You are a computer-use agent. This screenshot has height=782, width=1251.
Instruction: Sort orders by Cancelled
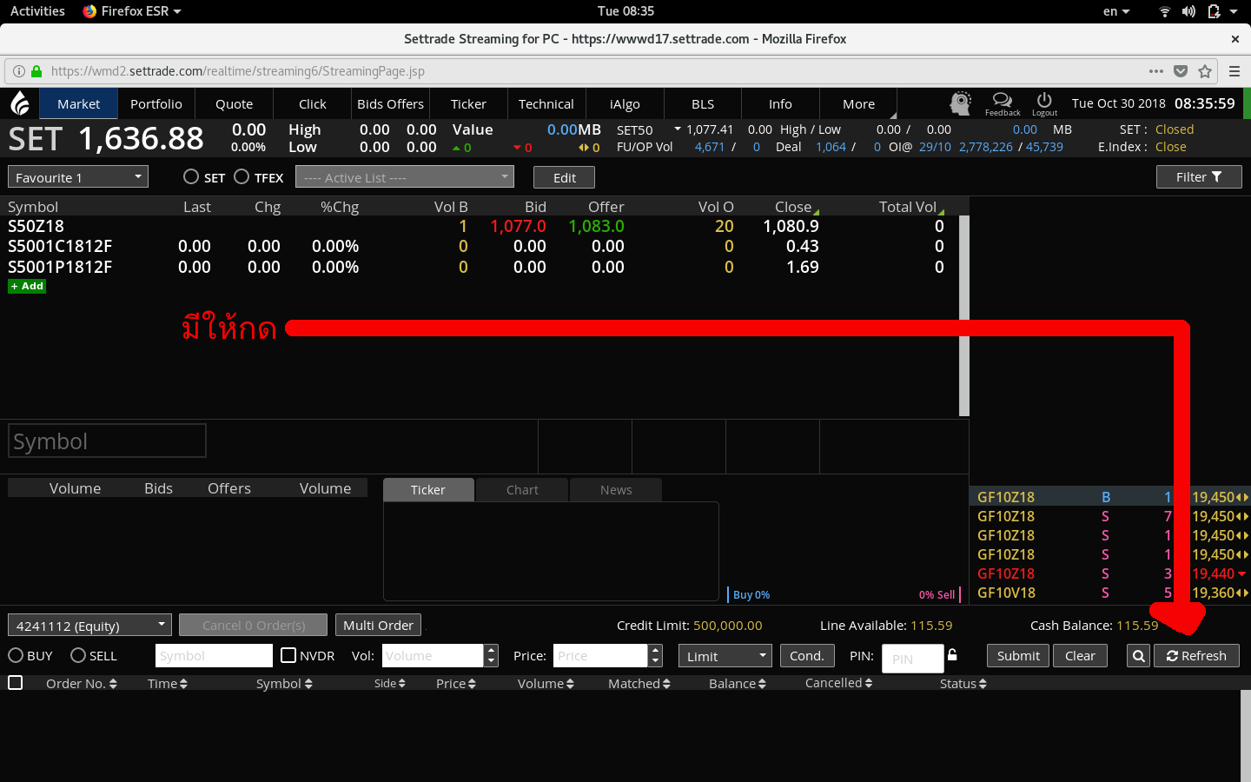(838, 683)
